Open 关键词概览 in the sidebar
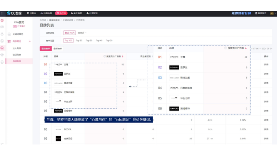The height and width of the screenshot is (155, 277). click(x=18, y=34)
